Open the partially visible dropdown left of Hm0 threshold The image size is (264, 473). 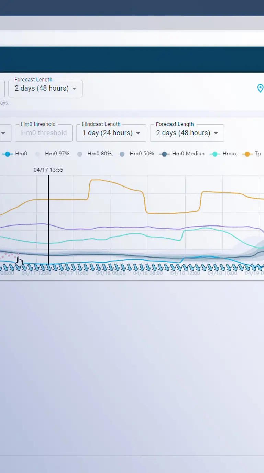pos(3,133)
